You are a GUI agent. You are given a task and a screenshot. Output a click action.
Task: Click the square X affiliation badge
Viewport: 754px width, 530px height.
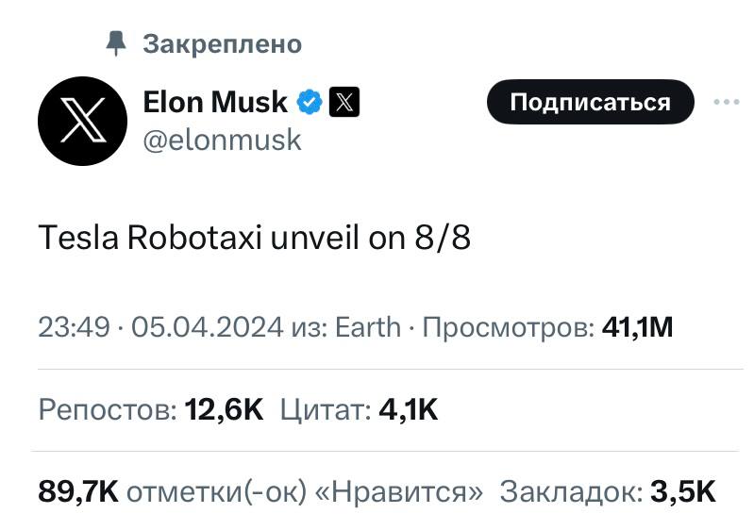tap(344, 100)
